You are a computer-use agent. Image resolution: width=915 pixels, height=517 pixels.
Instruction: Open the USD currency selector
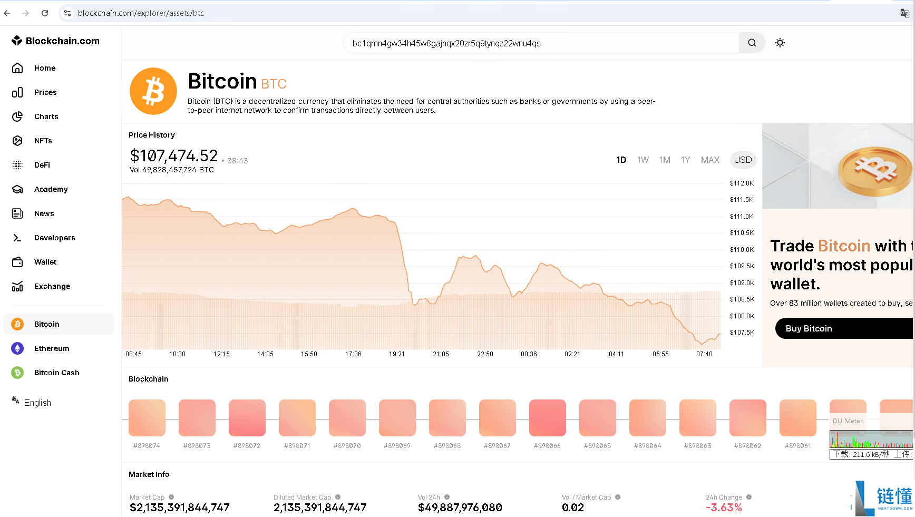(x=743, y=160)
